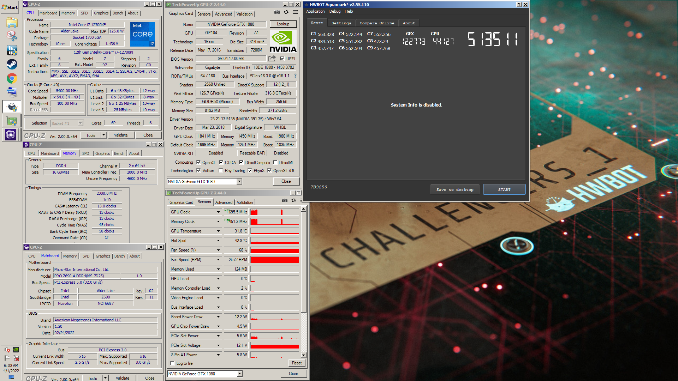Viewport: 678px width, 381px height.
Task: Expand the Tools dropdown arrow in the top CPU-Z window
Action: pos(103,135)
